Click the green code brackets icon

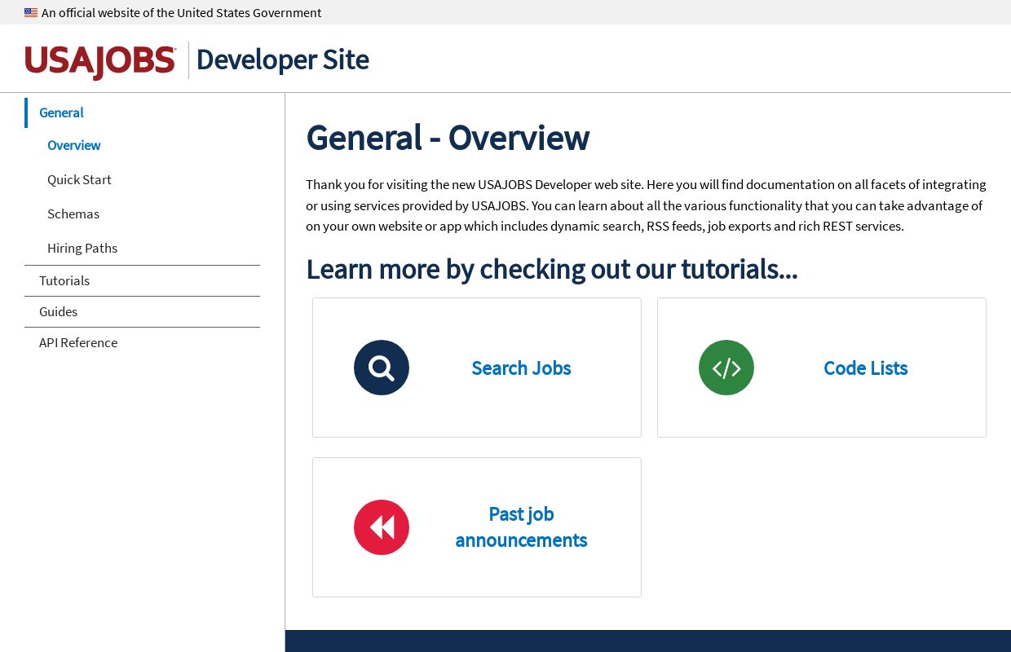pos(726,368)
